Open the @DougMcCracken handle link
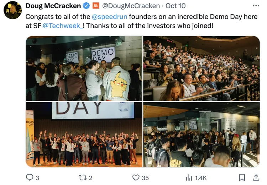The height and width of the screenshot is (185, 267). pos(131,6)
